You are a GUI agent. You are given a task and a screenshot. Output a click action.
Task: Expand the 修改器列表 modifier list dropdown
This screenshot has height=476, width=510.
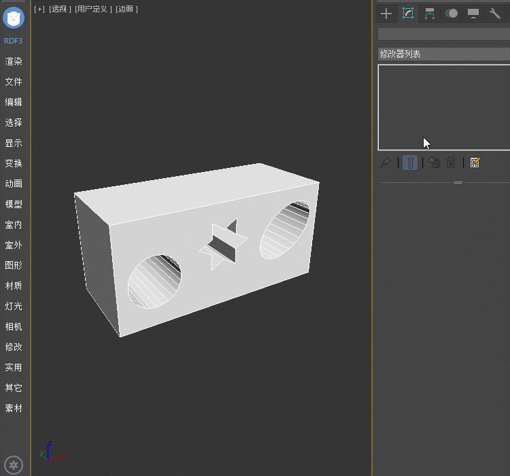tap(443, 54)
